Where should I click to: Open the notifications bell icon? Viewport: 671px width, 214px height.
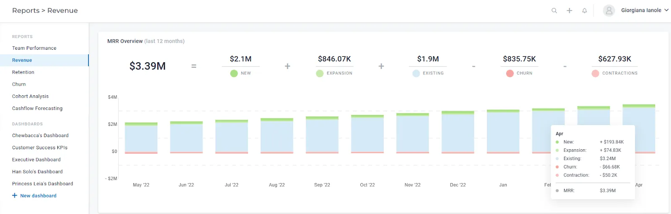coord(584,10)
